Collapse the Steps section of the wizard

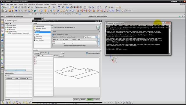click(100, 24)
